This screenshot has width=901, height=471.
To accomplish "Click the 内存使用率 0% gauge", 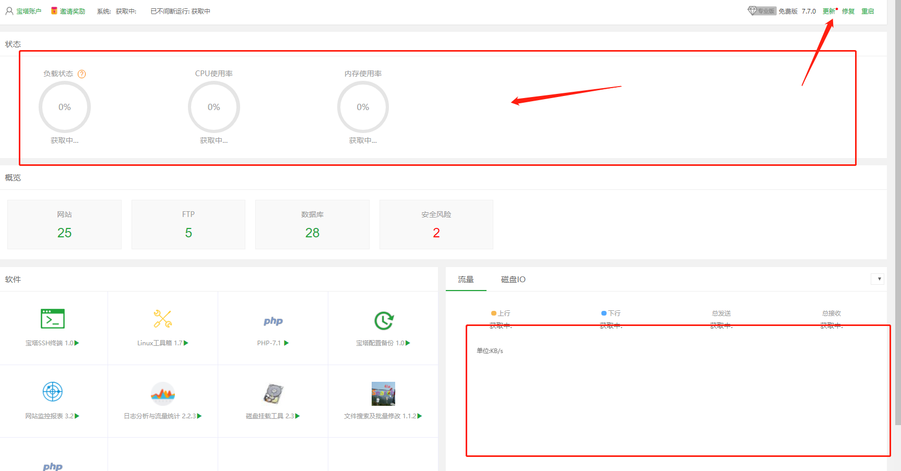I will 363,107.
